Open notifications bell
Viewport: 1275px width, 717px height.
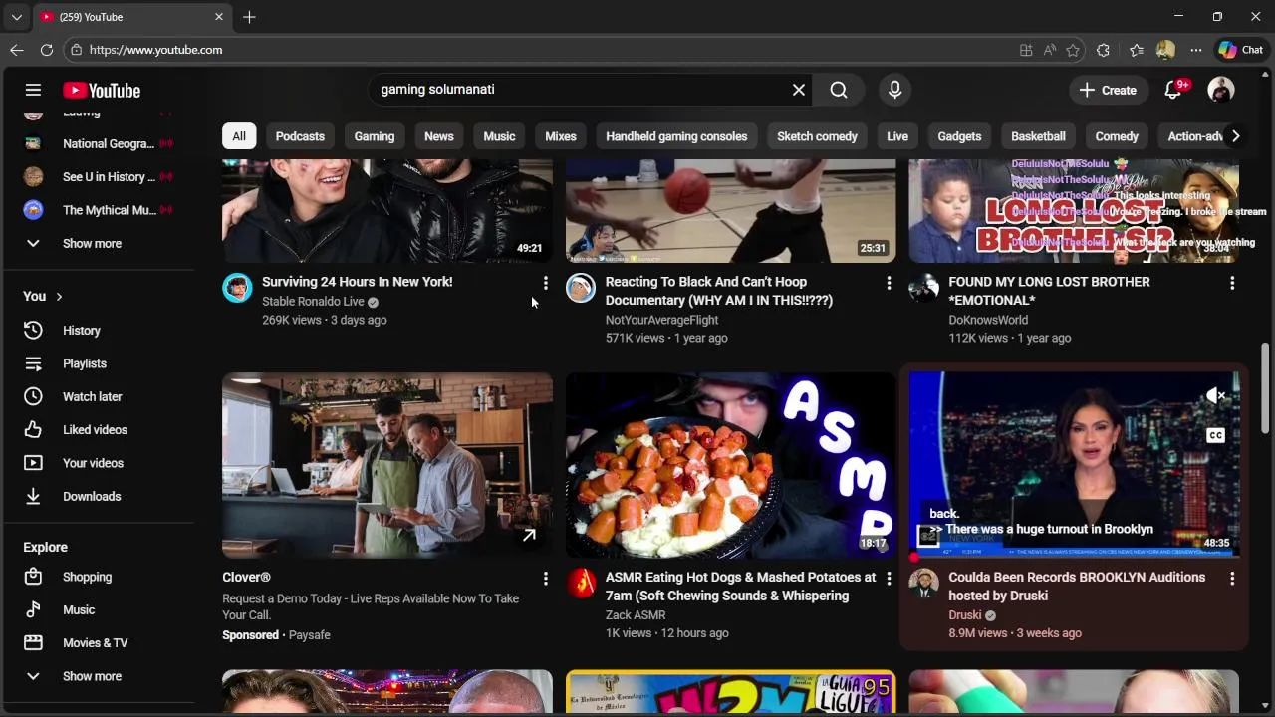tap(1173, 90)
